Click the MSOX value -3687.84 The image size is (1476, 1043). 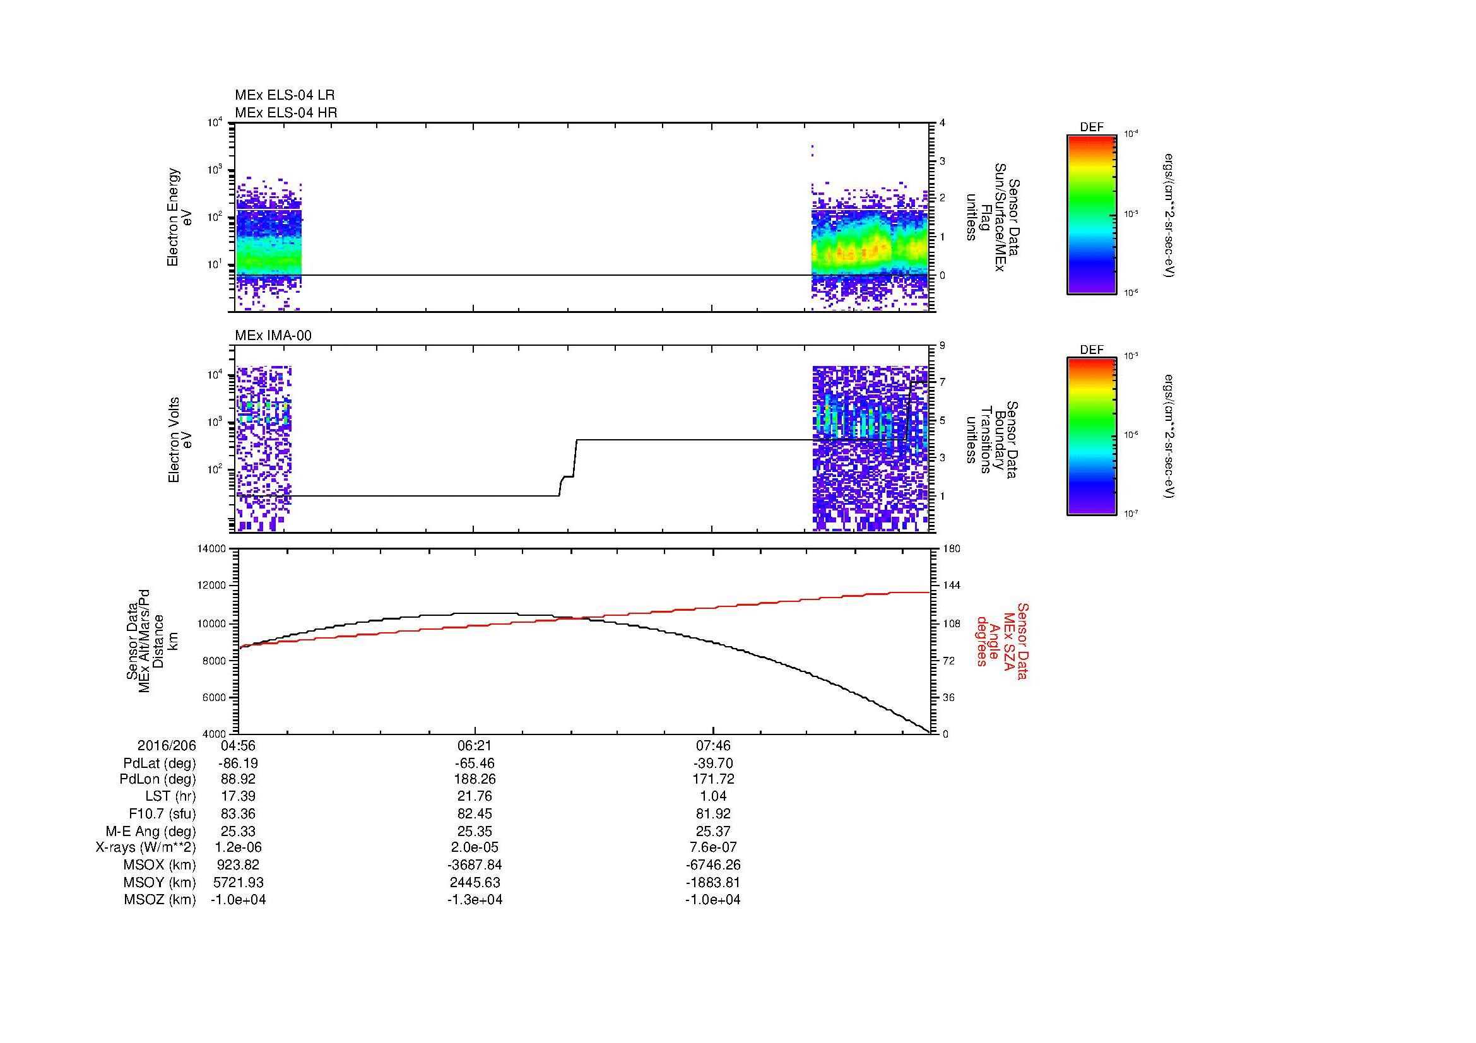pos(475,865)
